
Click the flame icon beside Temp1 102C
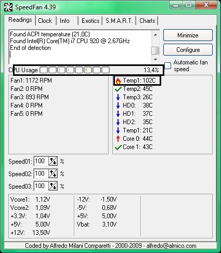point(118,81)
